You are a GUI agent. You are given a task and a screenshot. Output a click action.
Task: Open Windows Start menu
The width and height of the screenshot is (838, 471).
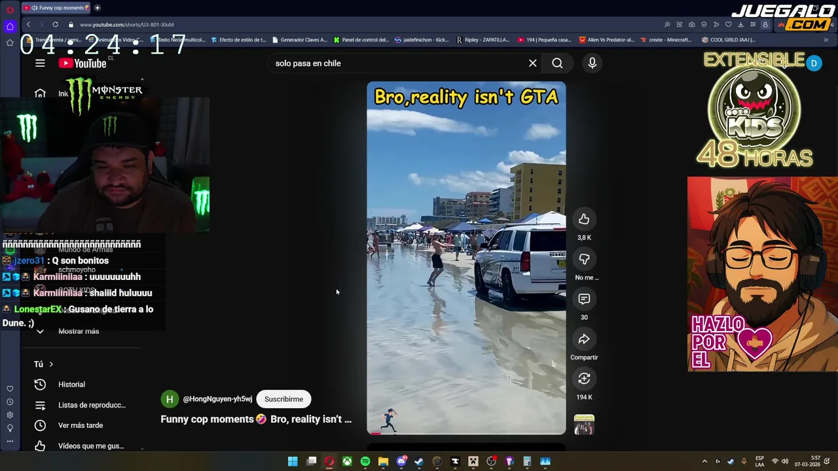pyautogui.click(x=293, y=462)
